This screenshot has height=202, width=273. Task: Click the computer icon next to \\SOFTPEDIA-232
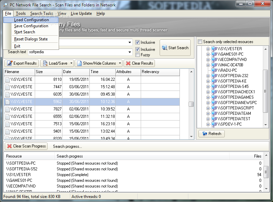coord(214,76)
